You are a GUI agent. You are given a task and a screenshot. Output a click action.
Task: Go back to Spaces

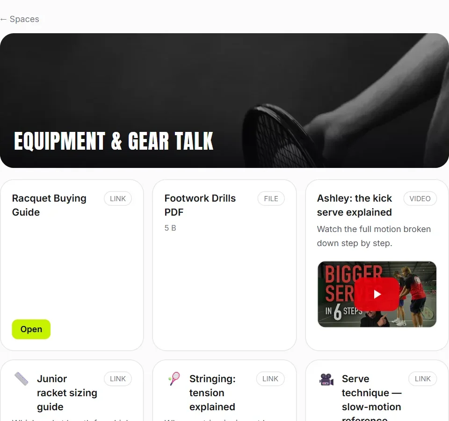pos(20,19)
